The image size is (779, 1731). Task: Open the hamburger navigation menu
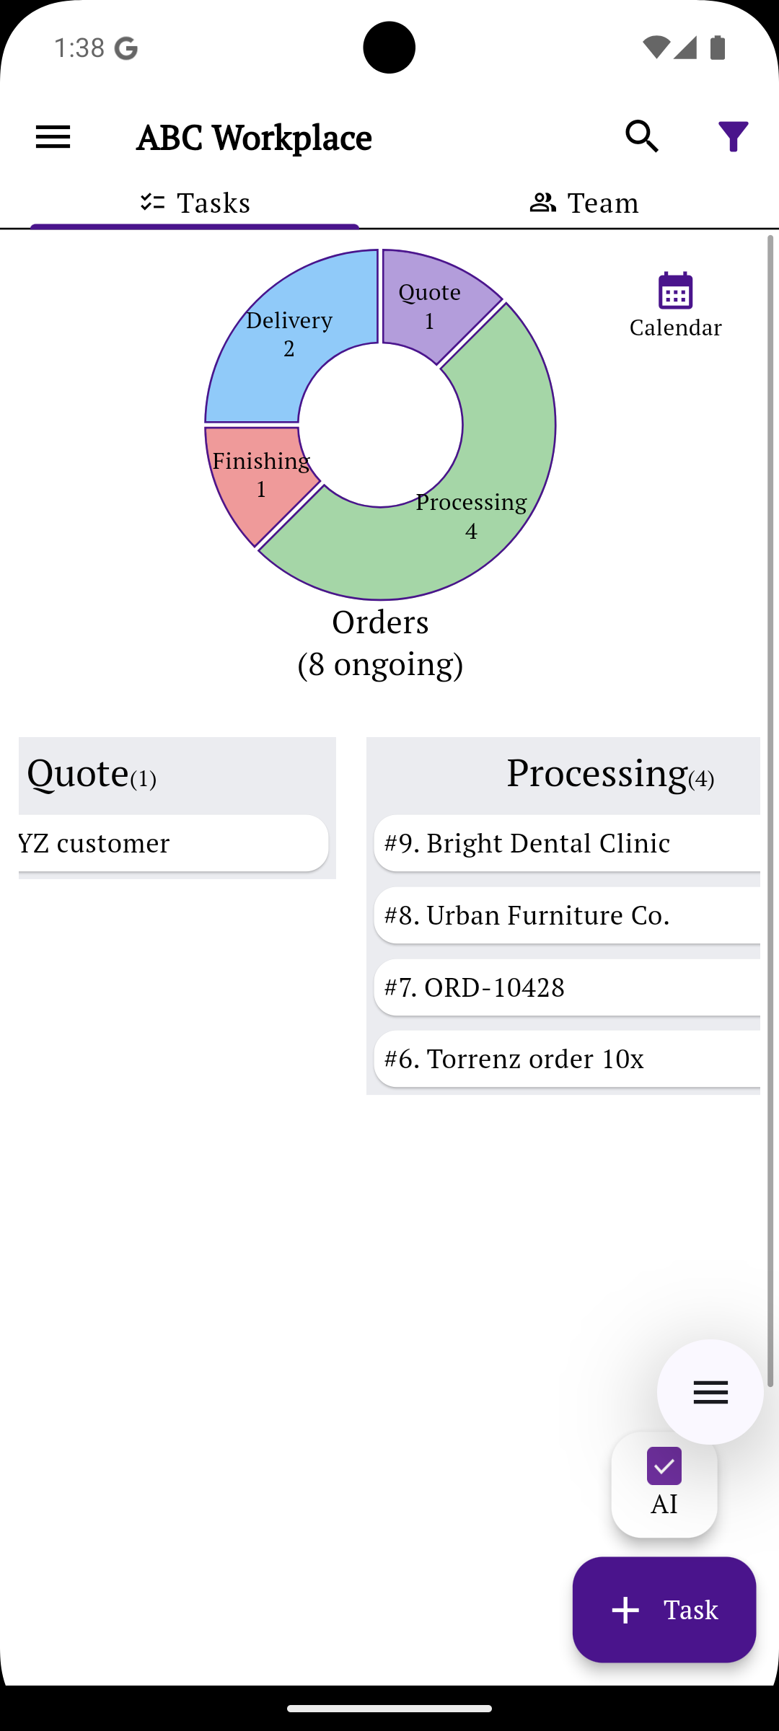53,137
